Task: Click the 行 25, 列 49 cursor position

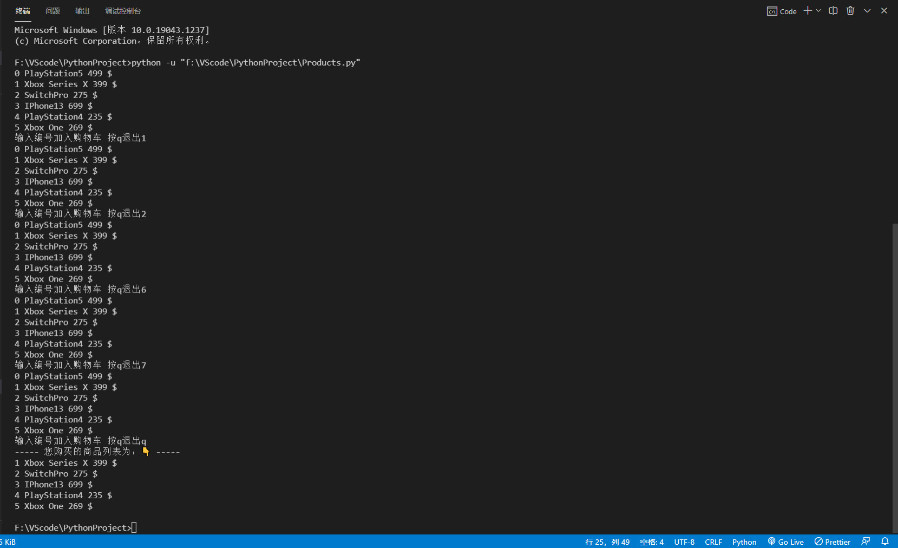Action: (607, 542)
